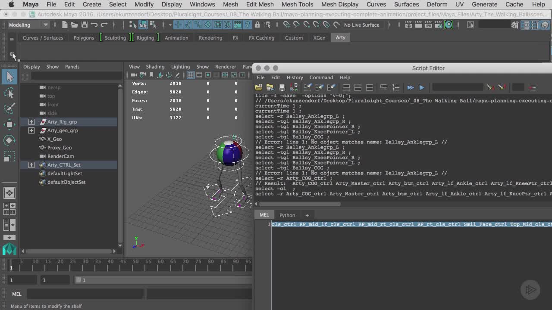Toggle the Film Gate viewport button
The height and width of the screenshot is (310, 552).
pos(199,75)
